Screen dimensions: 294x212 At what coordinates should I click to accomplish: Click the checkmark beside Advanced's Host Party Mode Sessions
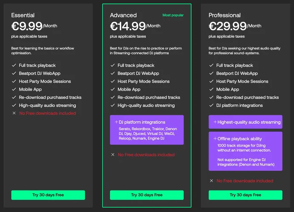point(113,81)
